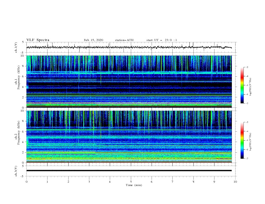Click the color scale bar beside ch.1 spectrogram

242,85
